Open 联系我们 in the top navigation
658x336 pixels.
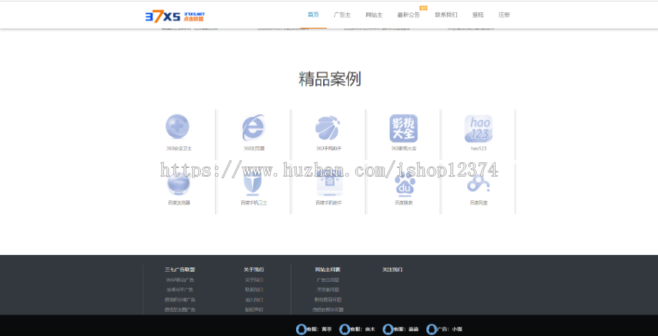(446, 15)
